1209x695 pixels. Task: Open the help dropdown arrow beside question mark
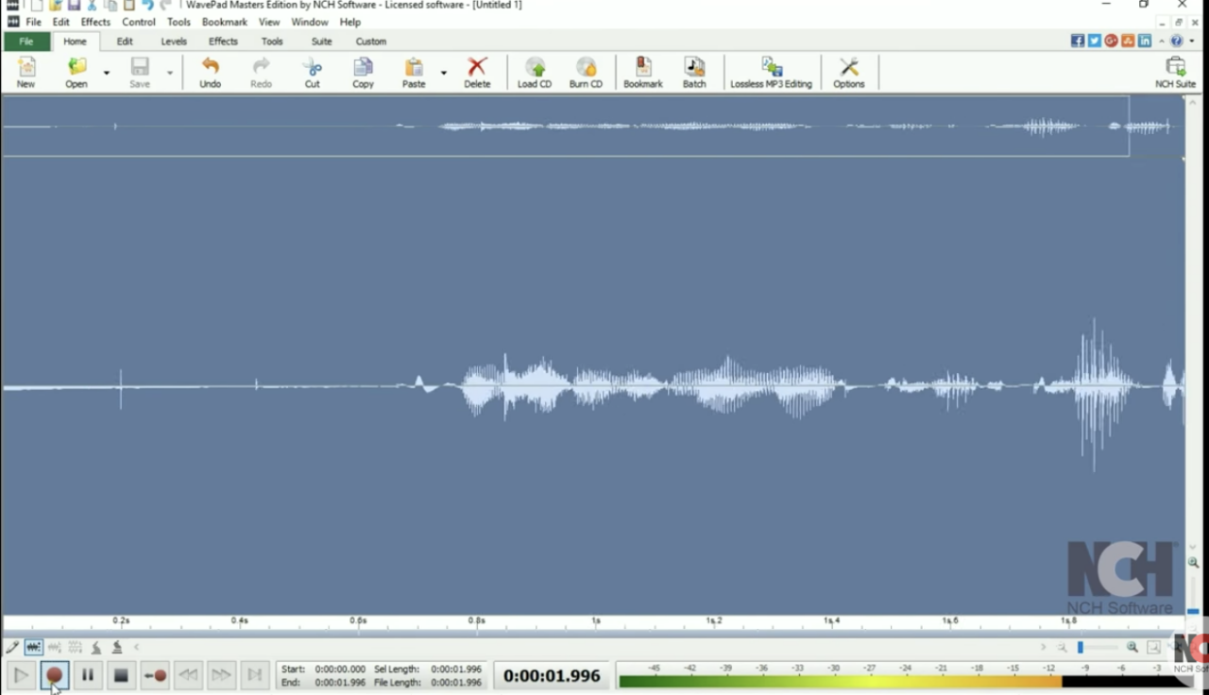coord(1192,42)
